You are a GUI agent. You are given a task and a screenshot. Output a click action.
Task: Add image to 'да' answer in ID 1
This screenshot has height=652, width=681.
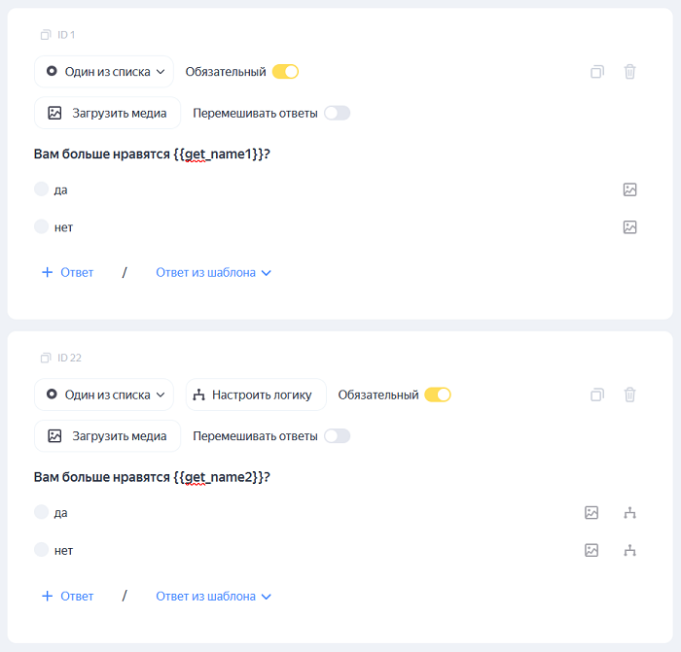(x=629, y=189)
